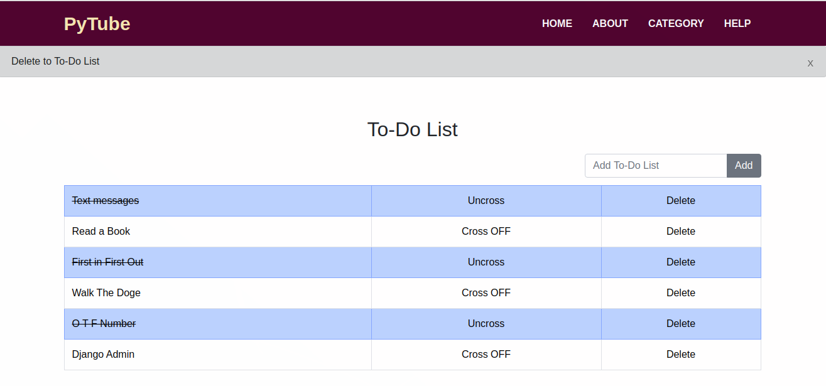The height and width of the screenshot is (386, 826).
Task: Delete the 'Django Admin' task
Action: pyautogui.click(x=681, y=354)
